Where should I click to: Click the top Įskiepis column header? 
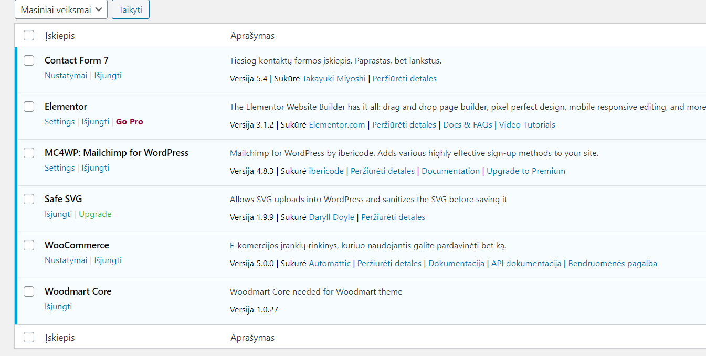point(60,36)
